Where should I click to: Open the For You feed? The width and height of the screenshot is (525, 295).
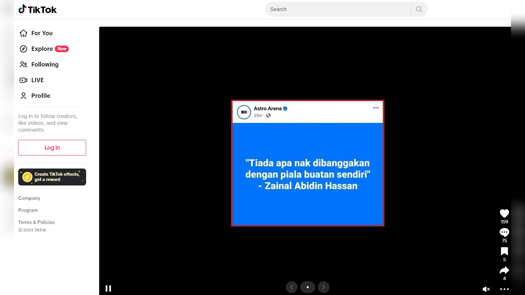coord(42,33)
